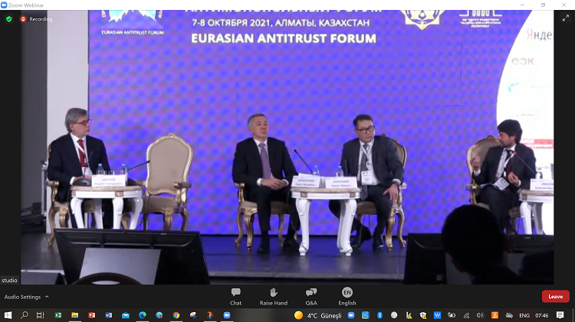Open Google Chrome from the taskbar
This screenshot has width=575, height=322.
click(x=176, y=315)
